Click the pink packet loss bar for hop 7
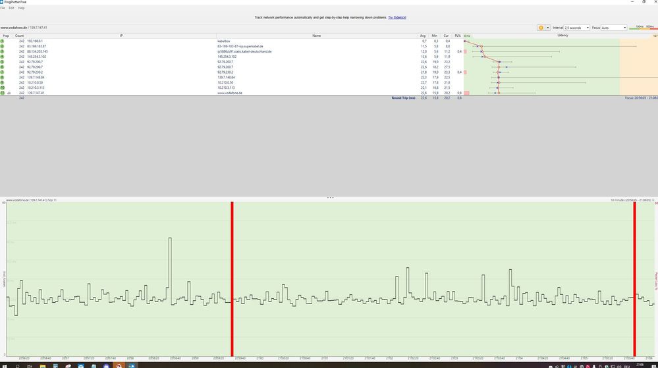The width and height of the screenshot is (658, 368). pos(465,72)
